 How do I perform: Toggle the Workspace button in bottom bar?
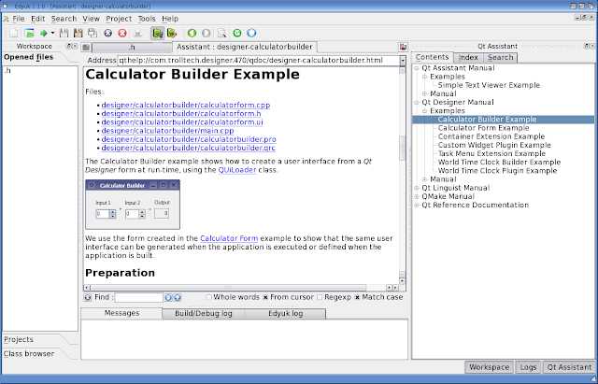(x=489, y=367)
